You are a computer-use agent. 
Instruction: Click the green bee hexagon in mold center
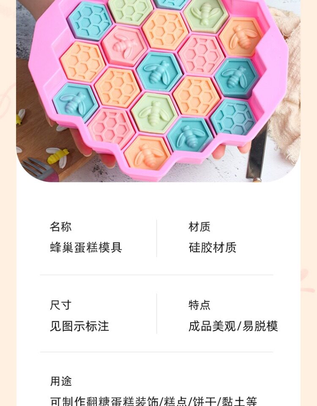click(155, 113)
